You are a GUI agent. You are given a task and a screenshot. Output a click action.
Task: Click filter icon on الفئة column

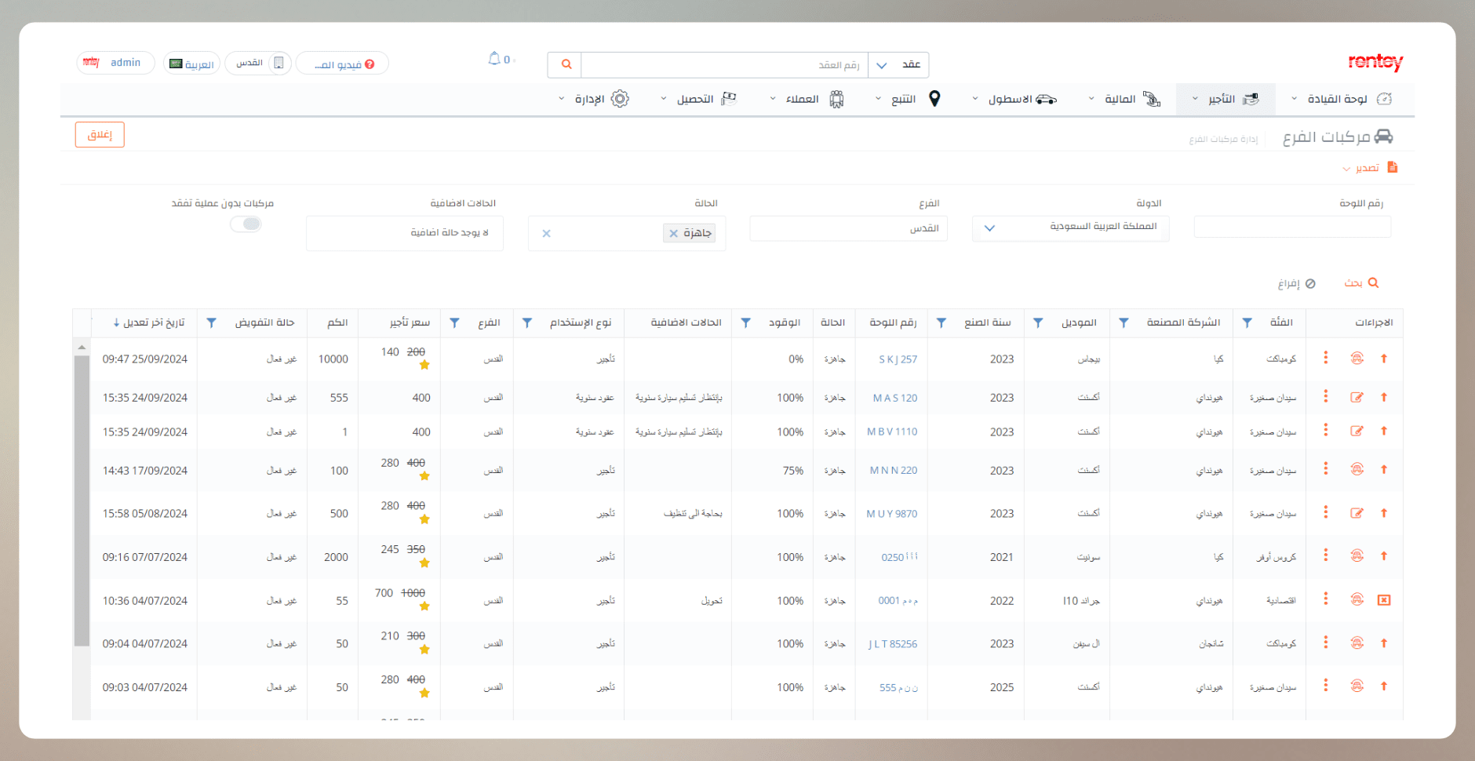(1247, 323)
